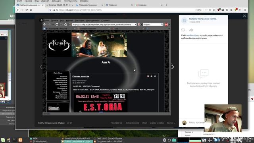Image resolution: width=254 pixels, height=143 pixels.
Task: Click Usuń under the photo
Action: (x=144, y=123)
